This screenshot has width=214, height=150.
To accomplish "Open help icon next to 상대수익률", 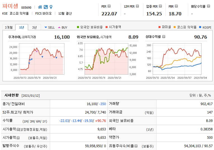I will point(164,37).
